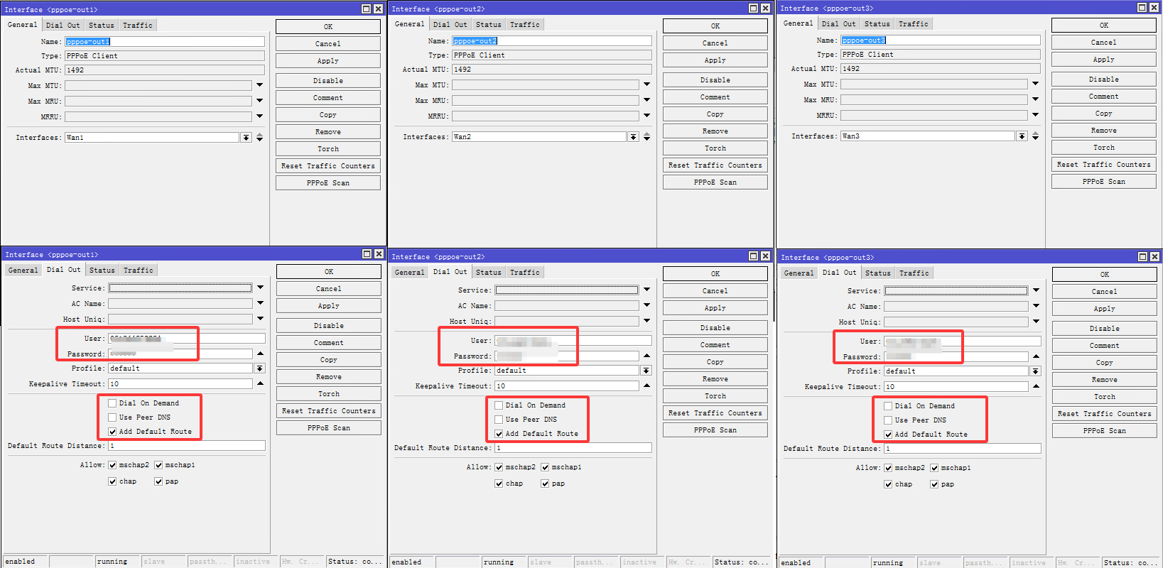Screen dimensions: 1163x568
Task: Open the Profile dropdown in pppoe-out2 window
Action: click(646, 371)
